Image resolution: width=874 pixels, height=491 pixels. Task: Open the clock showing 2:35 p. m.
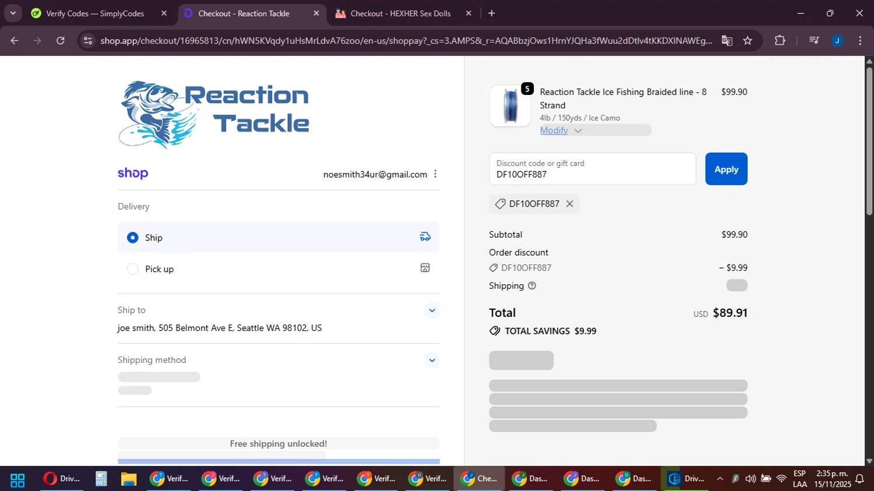833,479
